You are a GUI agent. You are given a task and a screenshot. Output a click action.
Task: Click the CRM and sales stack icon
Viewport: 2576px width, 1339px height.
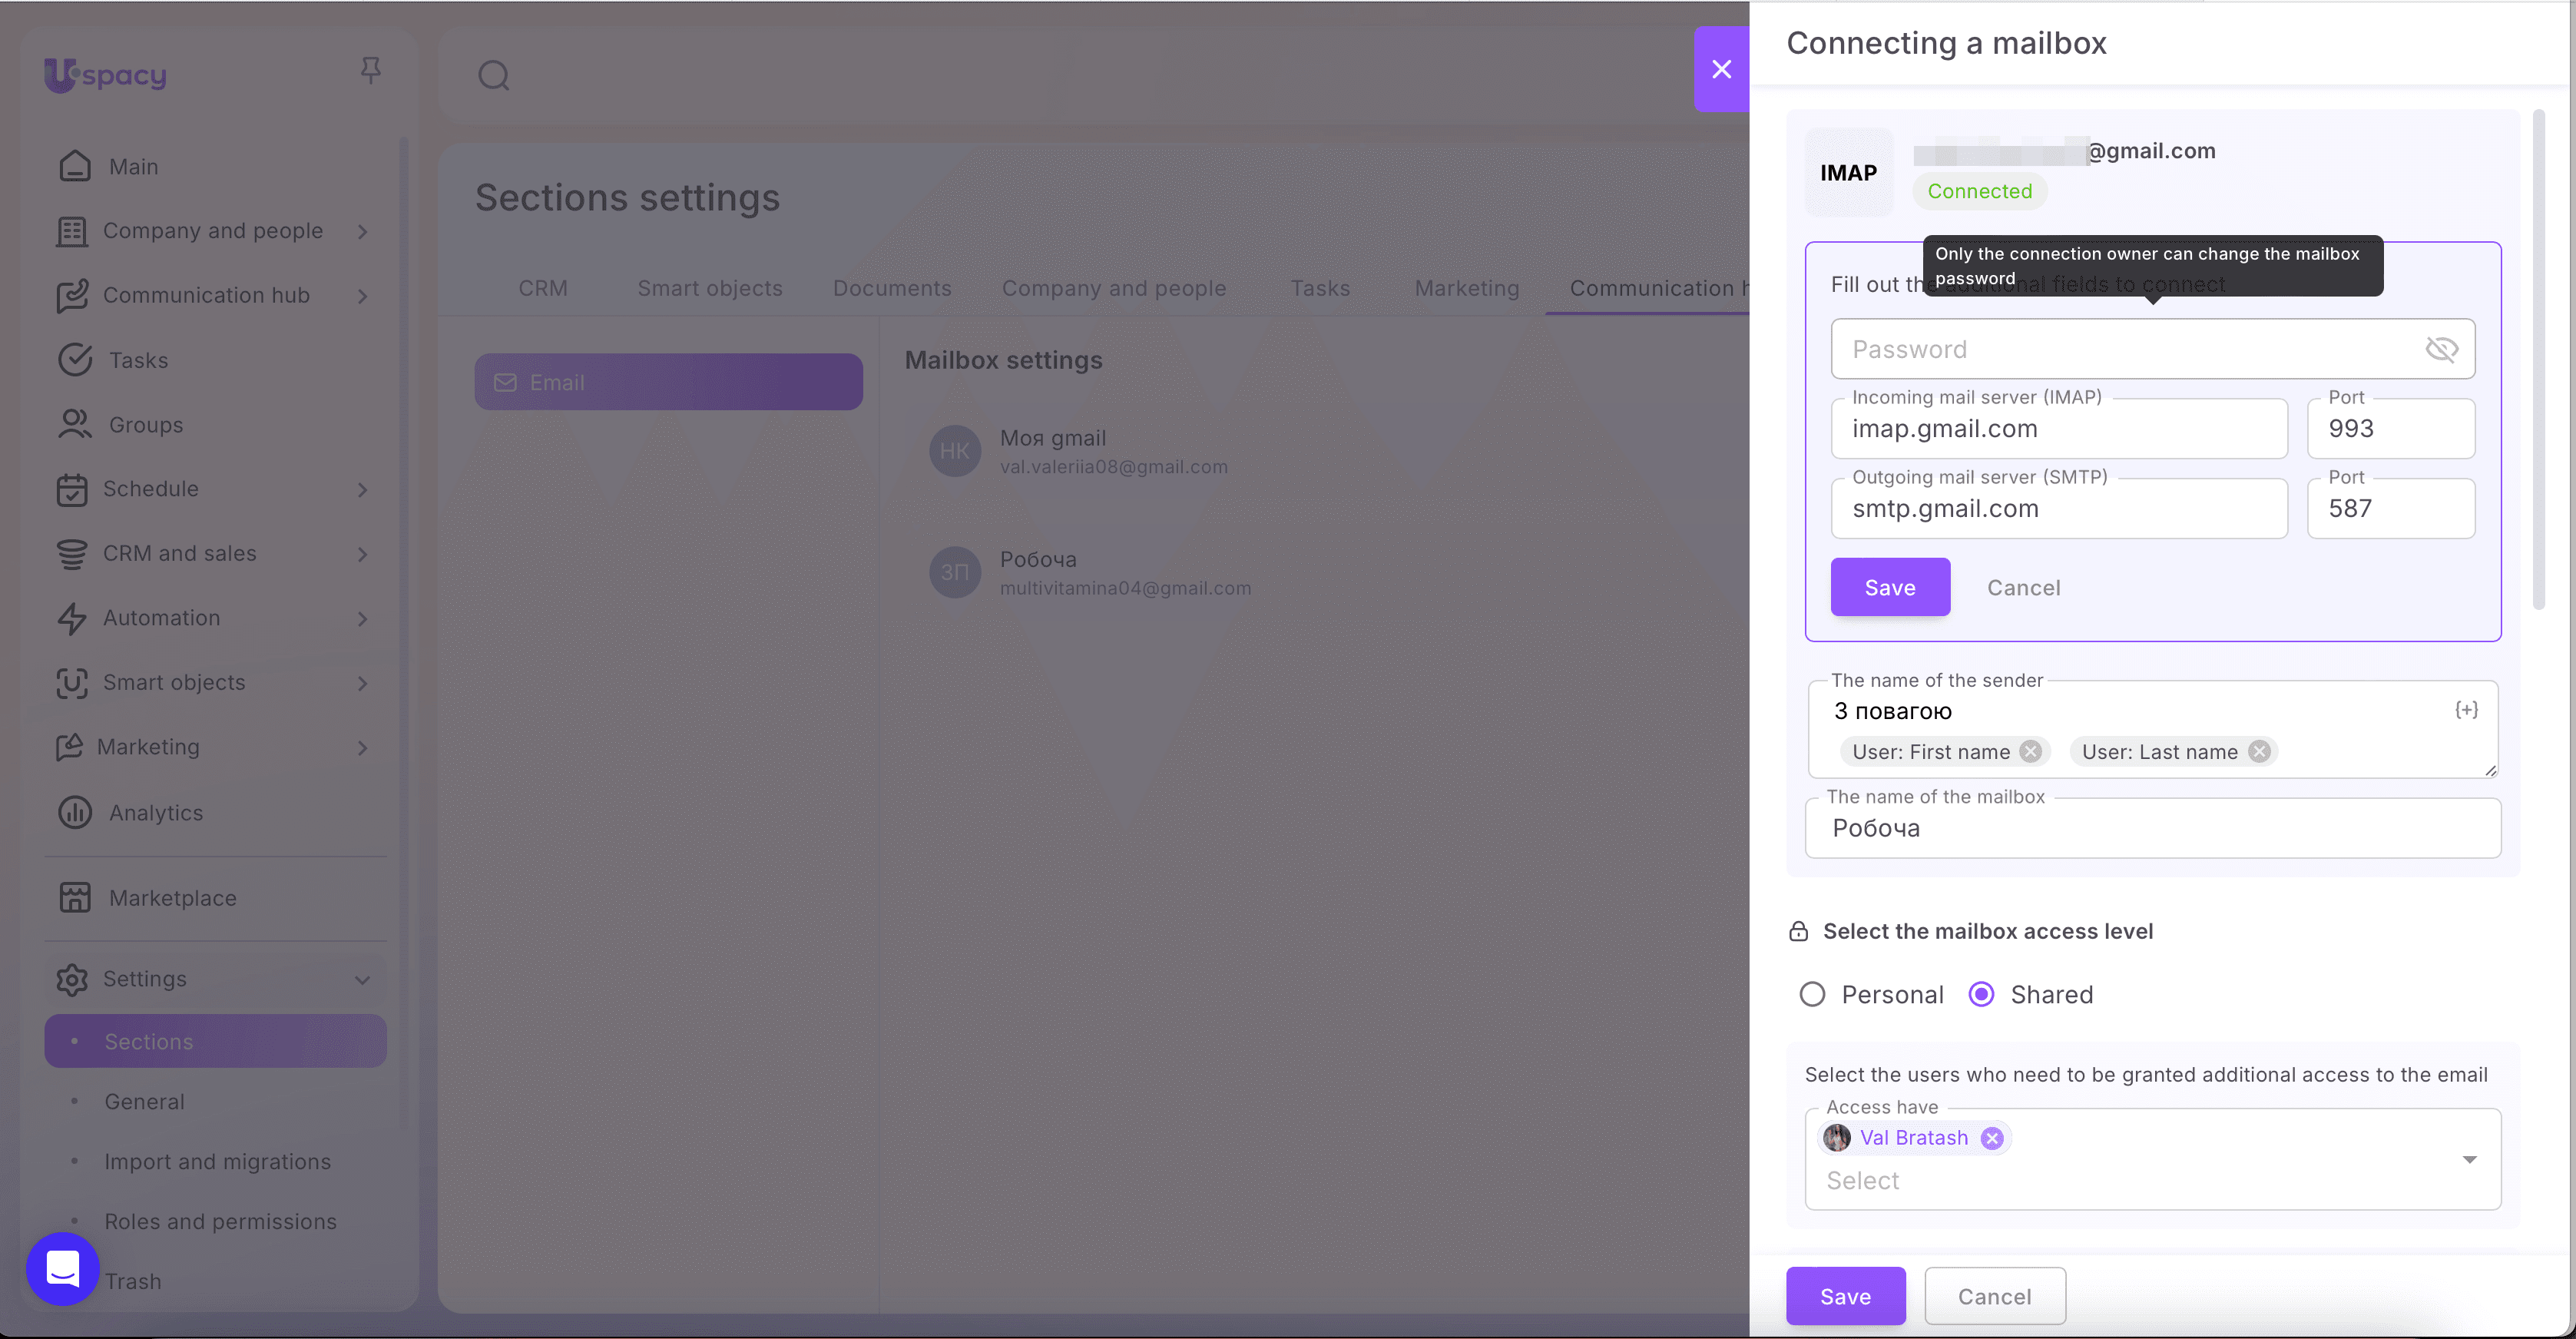pos(72,553)
